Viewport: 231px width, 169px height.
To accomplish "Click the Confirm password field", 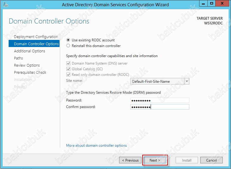I will 160,107.
